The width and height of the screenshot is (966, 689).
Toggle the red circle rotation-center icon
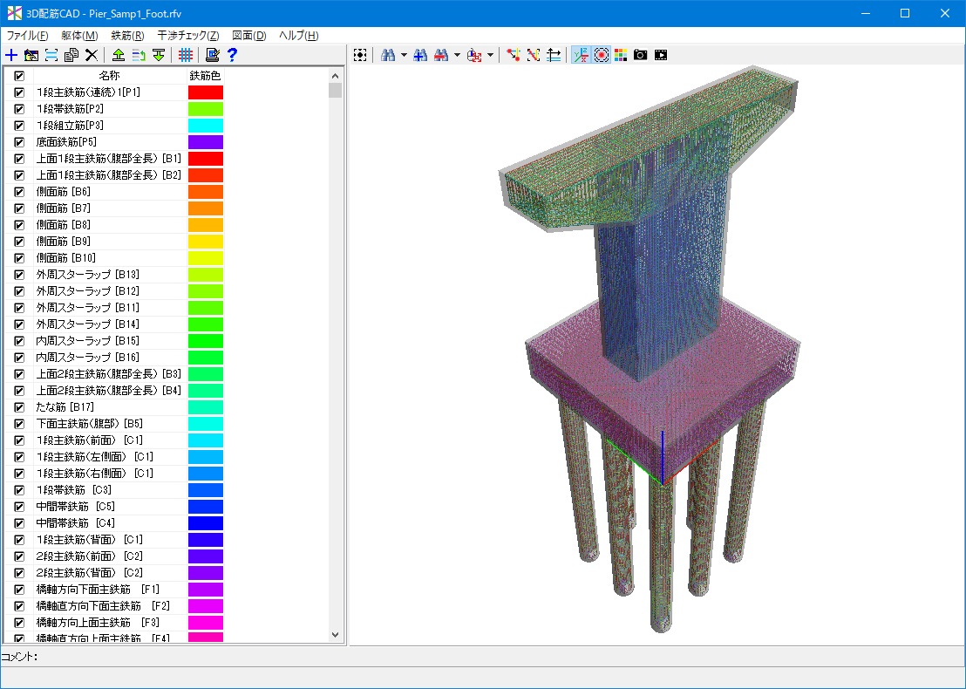point(602,56)
